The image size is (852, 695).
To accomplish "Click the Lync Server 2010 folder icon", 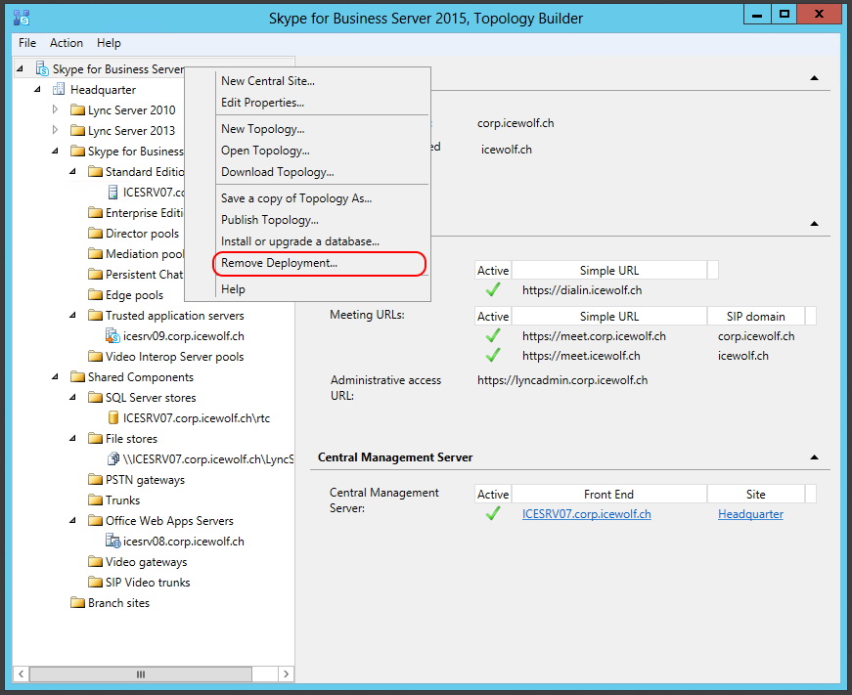I will coord(77,110).
